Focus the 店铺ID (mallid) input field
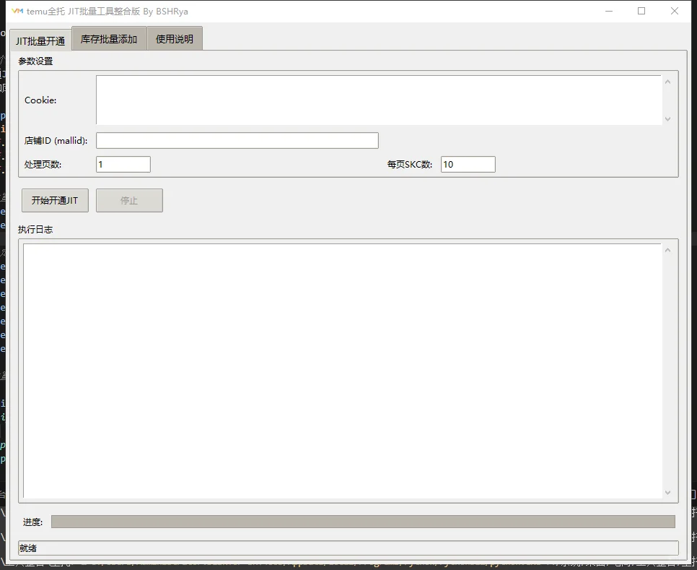Image resolution: width=697 pixels, height=570 pixels. (237, 141)
